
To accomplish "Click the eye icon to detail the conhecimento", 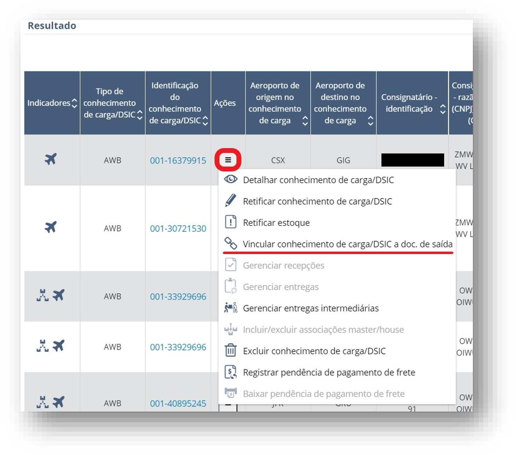I will click(x=231, y=179).
